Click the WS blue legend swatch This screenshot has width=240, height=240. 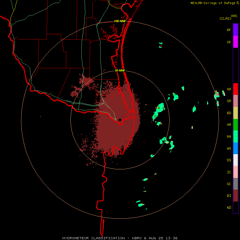235,148
